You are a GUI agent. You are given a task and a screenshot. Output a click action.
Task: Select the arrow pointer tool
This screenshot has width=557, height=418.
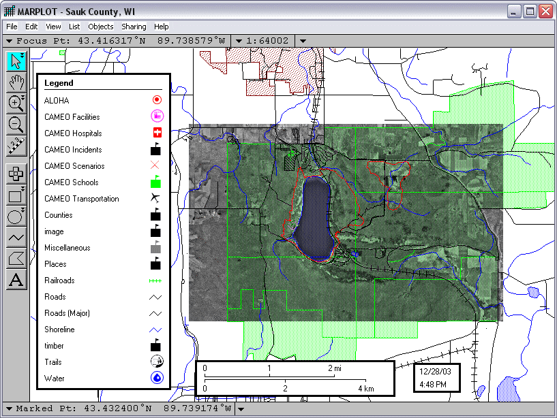pyautogui.click(x=16, y=61)
